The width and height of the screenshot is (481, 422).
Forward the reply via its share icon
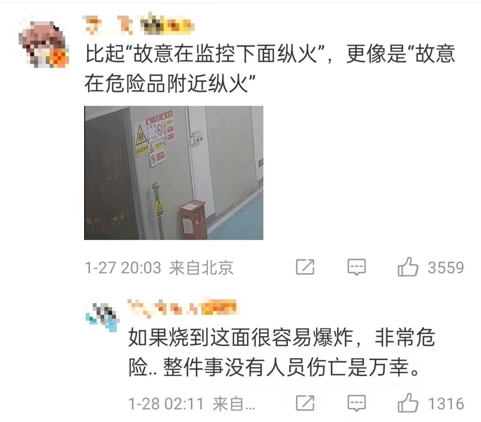coord(305,403)
